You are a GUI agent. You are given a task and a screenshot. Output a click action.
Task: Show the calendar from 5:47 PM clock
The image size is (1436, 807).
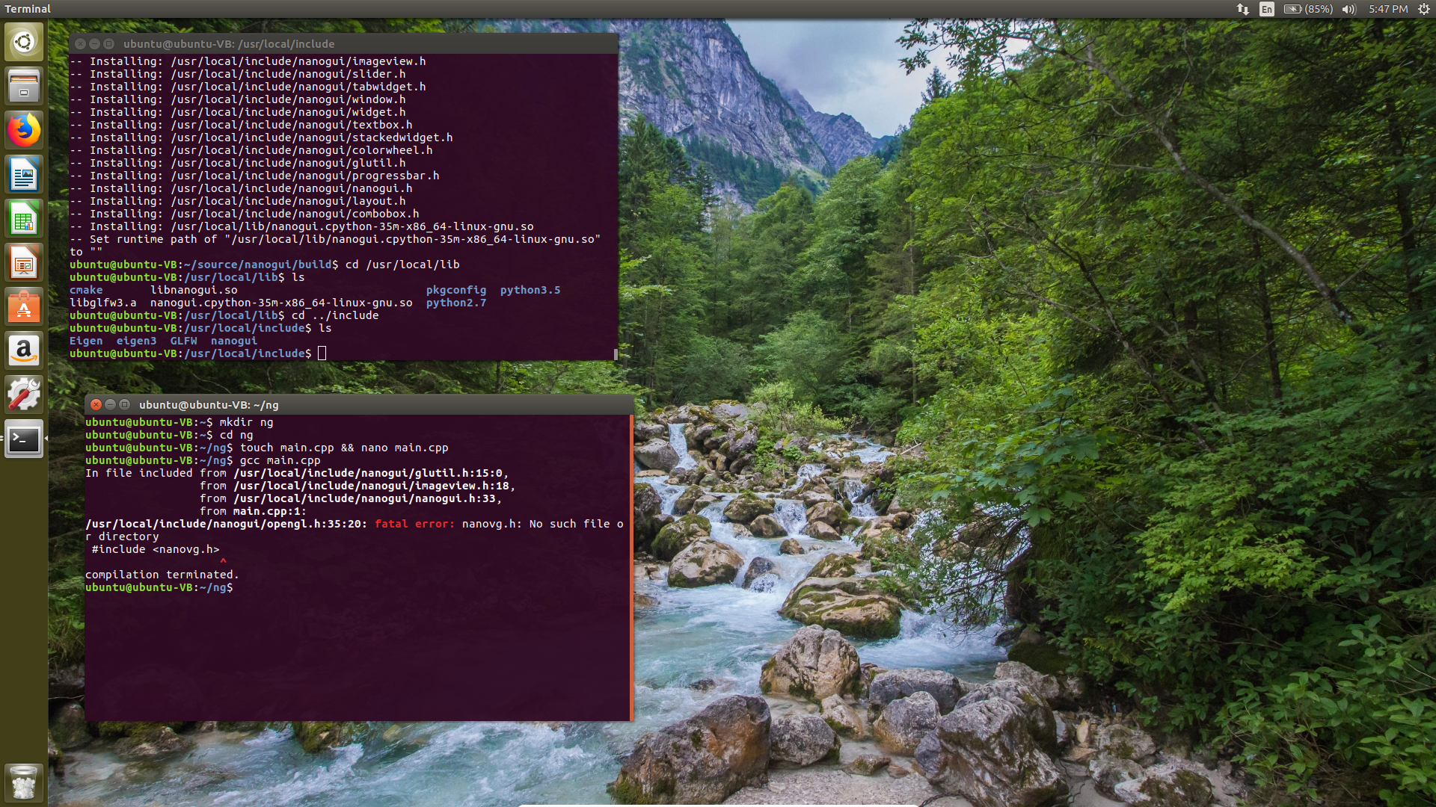click(x=1388, y=9)
